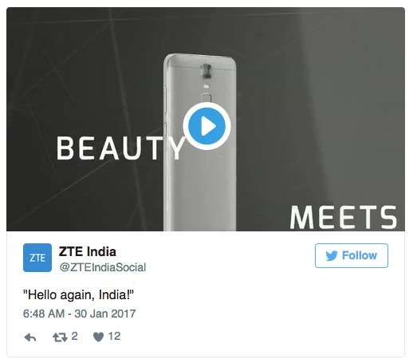The width and height of the screenshot is (413, 363).
Task: Like the tweet with the heart icon
Action: [98, 337]
